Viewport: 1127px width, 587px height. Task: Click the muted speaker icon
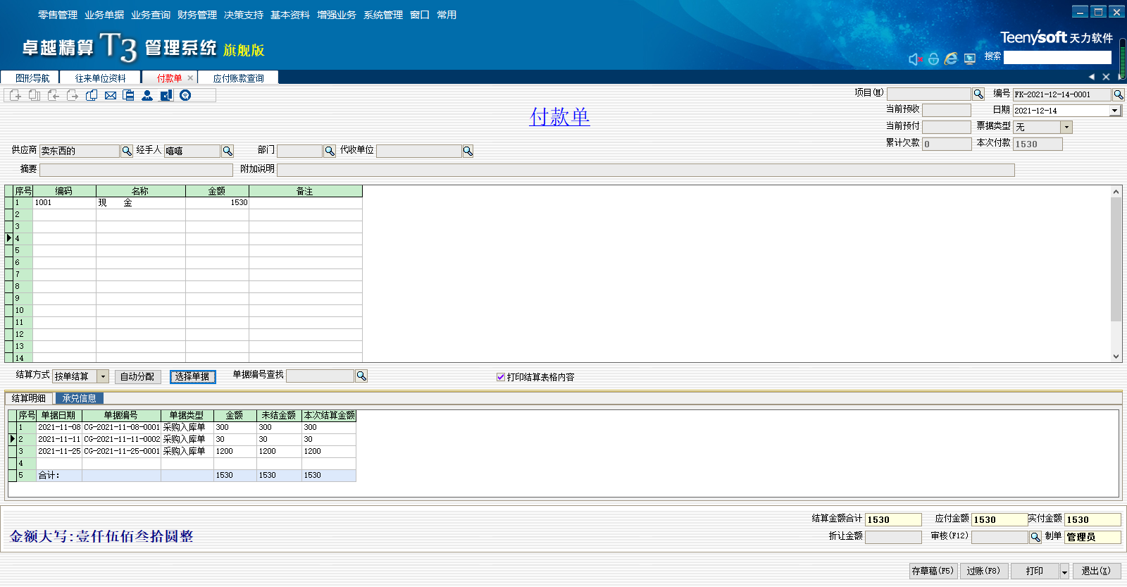[x=914, y=59]
